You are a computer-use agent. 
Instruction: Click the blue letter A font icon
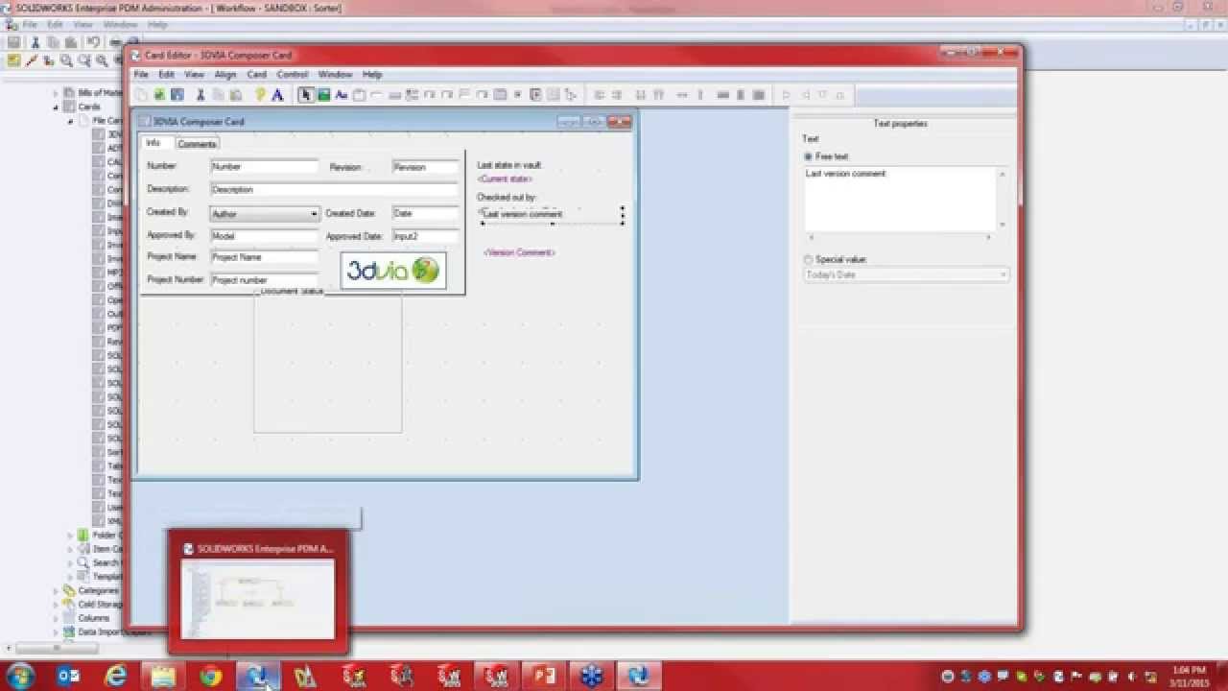coord(277,95)
